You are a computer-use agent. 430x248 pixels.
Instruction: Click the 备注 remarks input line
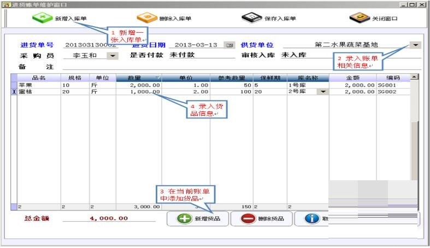coord(241,67)
